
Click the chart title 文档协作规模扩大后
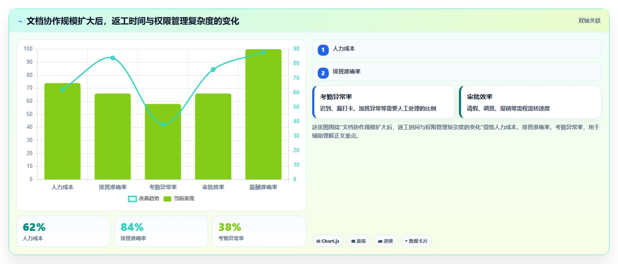pos(133,21)
